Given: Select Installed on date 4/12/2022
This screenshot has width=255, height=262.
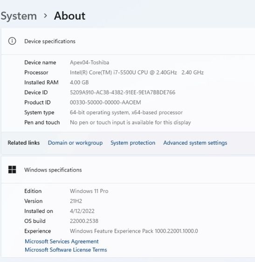Looking at the screenshot, I should 82,211.
